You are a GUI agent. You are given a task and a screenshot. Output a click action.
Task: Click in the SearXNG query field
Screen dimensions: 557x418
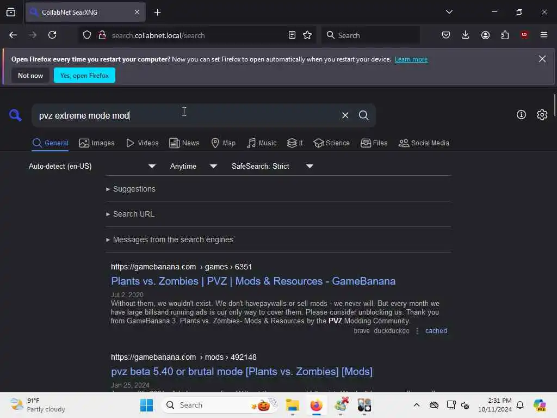tap(187, 115)
